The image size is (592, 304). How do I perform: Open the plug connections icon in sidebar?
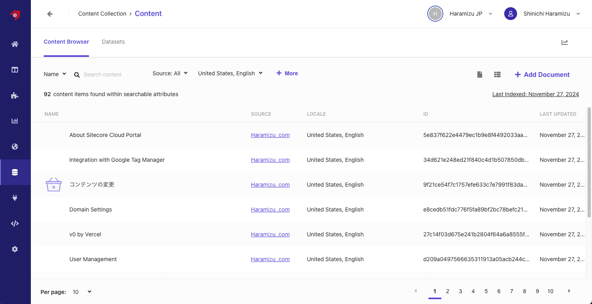click(15, 198)
